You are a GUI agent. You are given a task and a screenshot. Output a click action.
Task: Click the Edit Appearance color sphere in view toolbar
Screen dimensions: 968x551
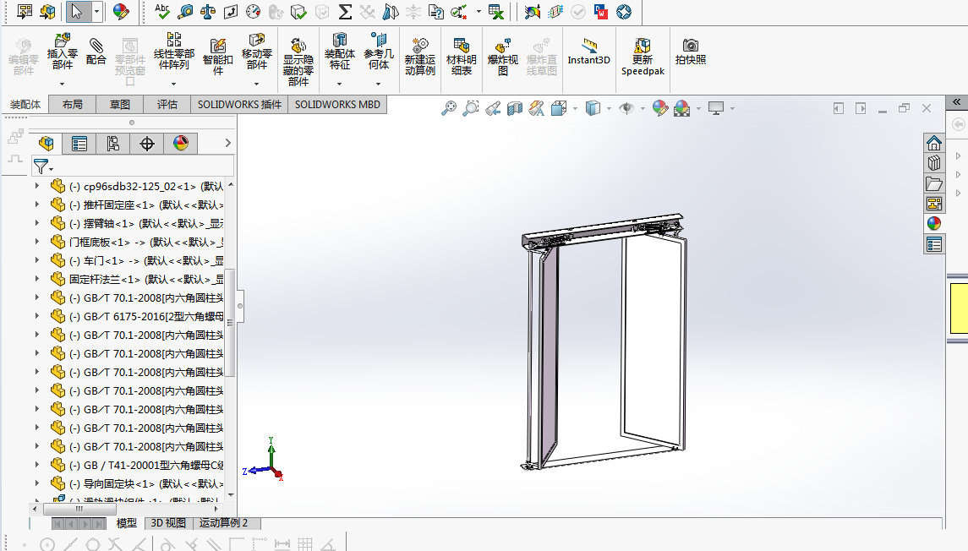660,109
